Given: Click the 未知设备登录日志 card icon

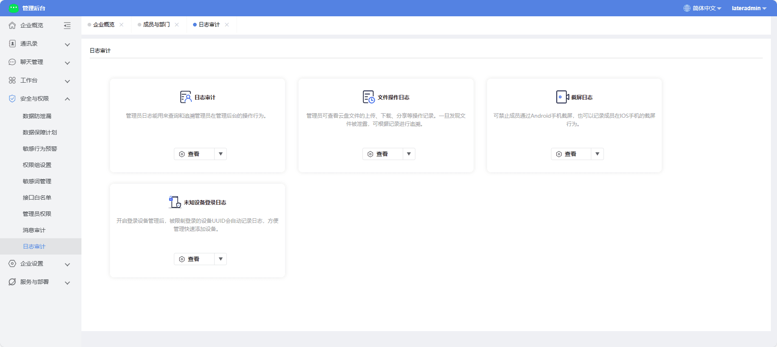Looking at the screenshot, I should (175, 202).
